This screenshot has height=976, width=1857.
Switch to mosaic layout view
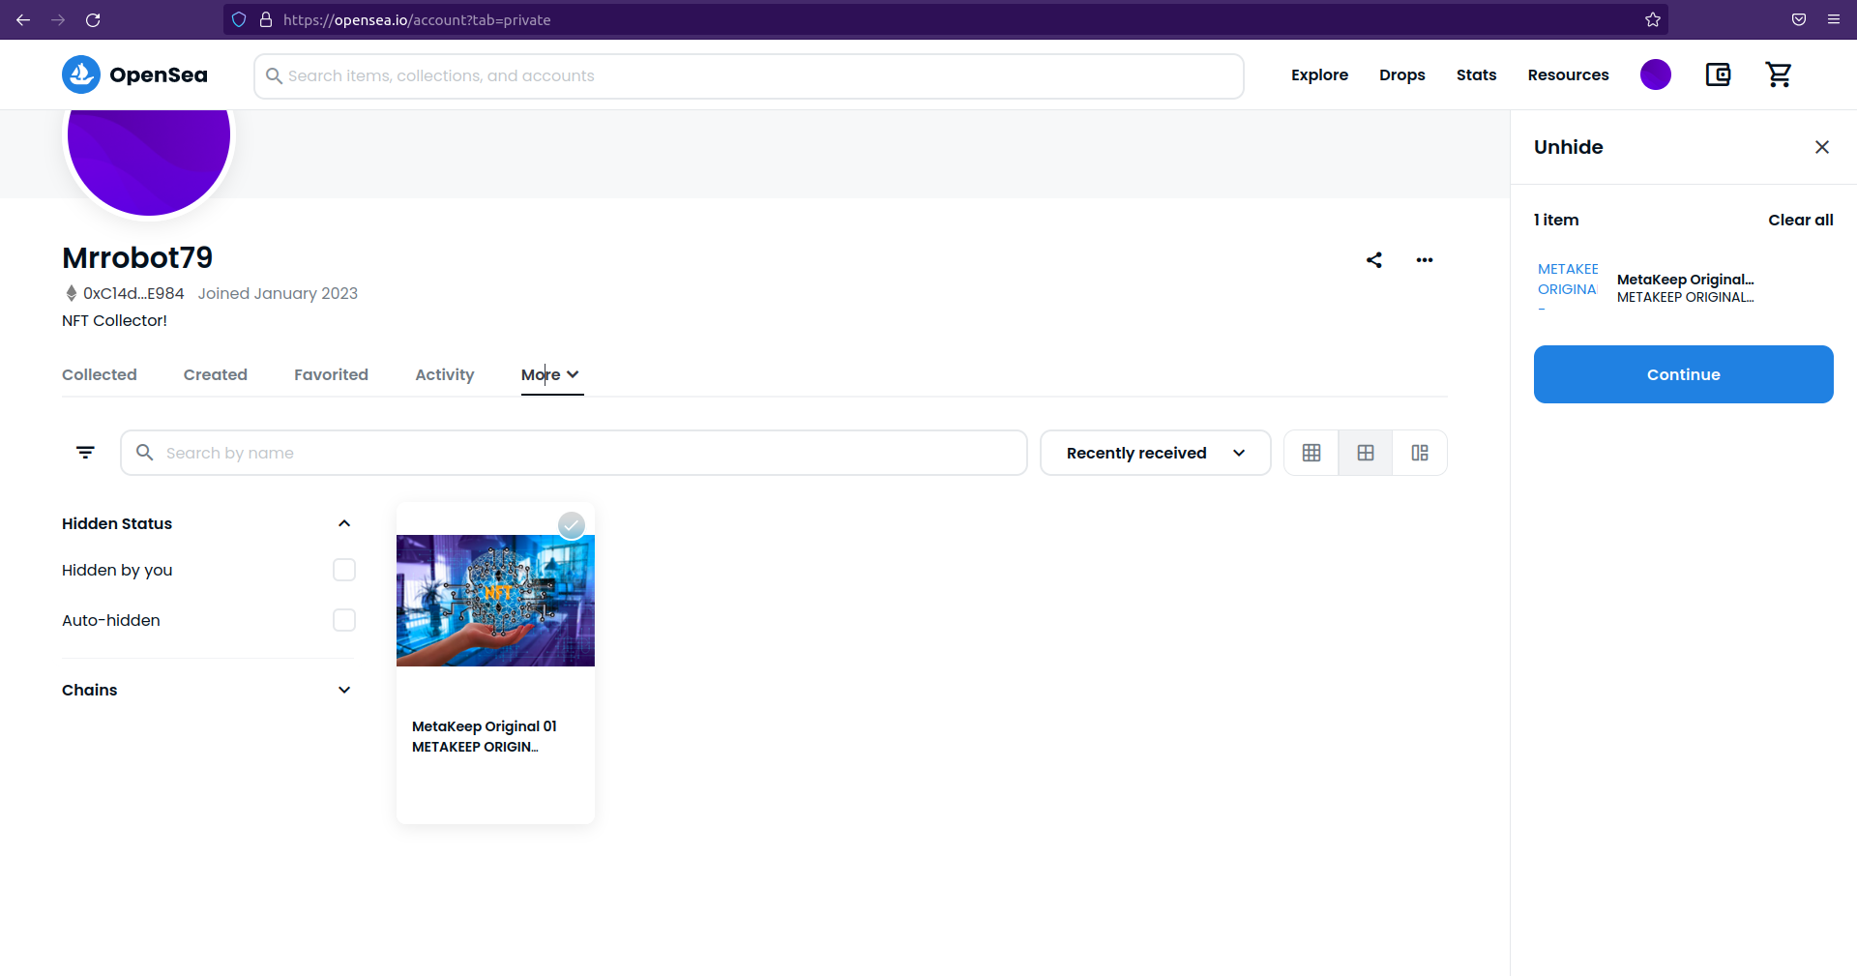1420,453
